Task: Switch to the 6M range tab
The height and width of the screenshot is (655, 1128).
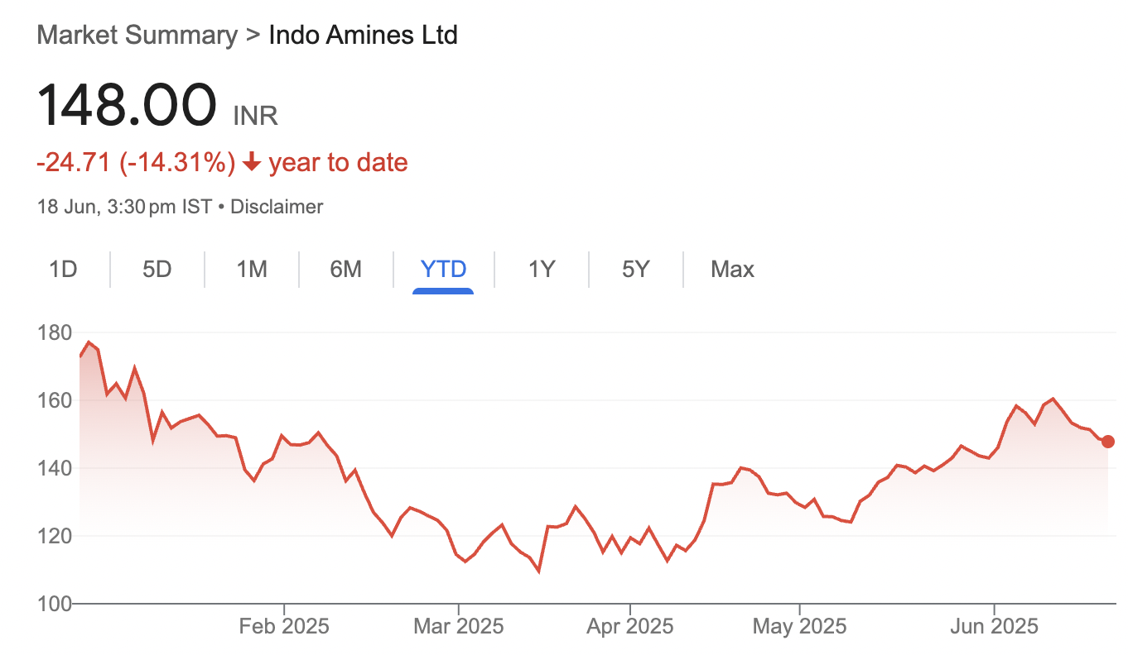Action: [345, 270]
